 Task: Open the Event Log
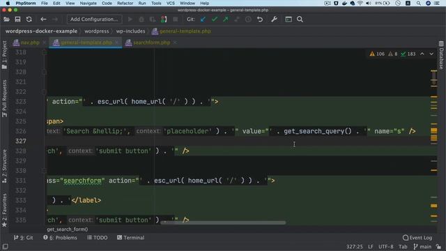click(x=417, y=238)
